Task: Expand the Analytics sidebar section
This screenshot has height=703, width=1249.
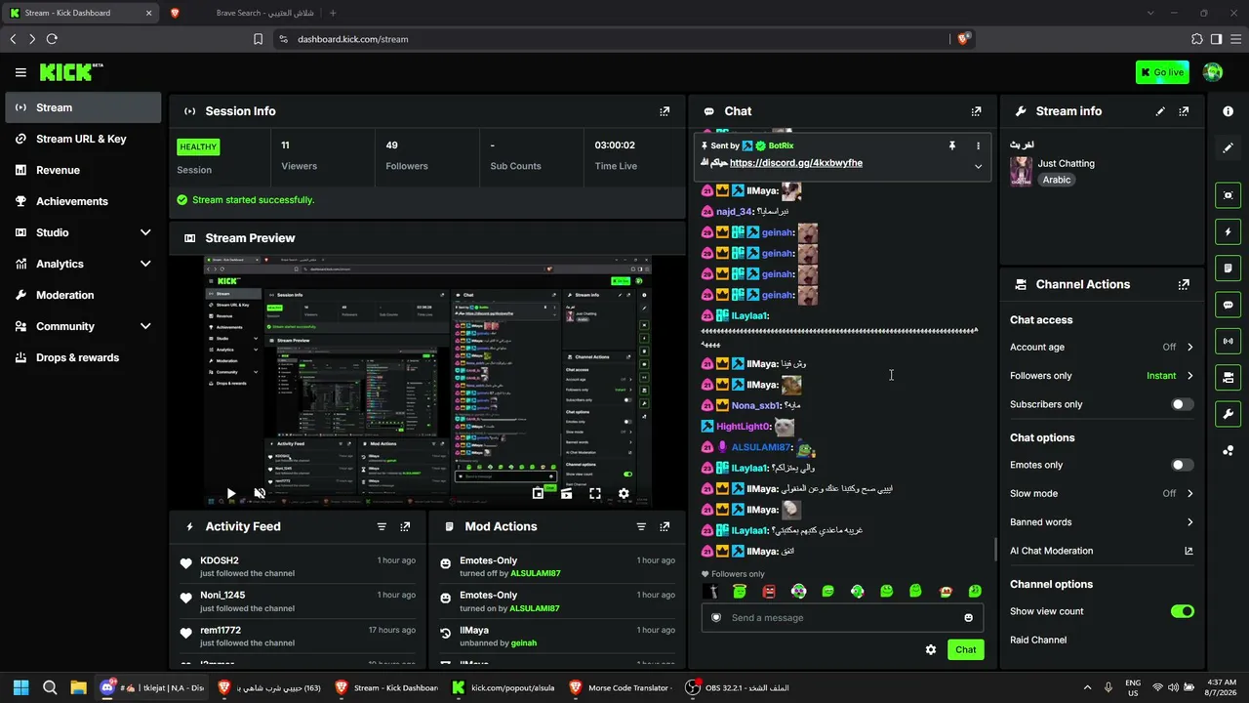Action: 145,264
